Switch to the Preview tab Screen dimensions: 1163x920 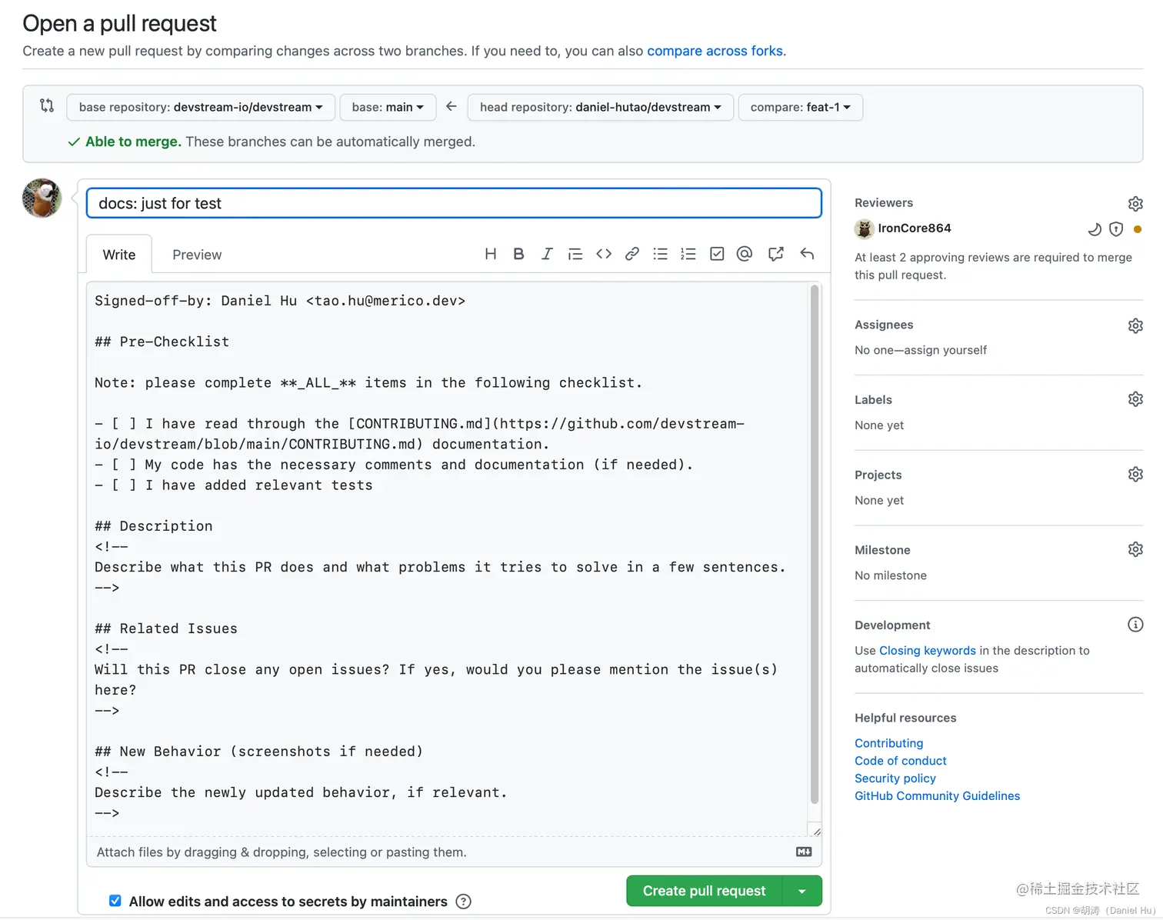coord(196,254)
